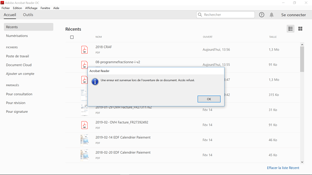Open Pour signature shared files

[17, 111]
